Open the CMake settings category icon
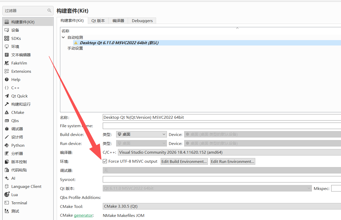 [7, 113]
